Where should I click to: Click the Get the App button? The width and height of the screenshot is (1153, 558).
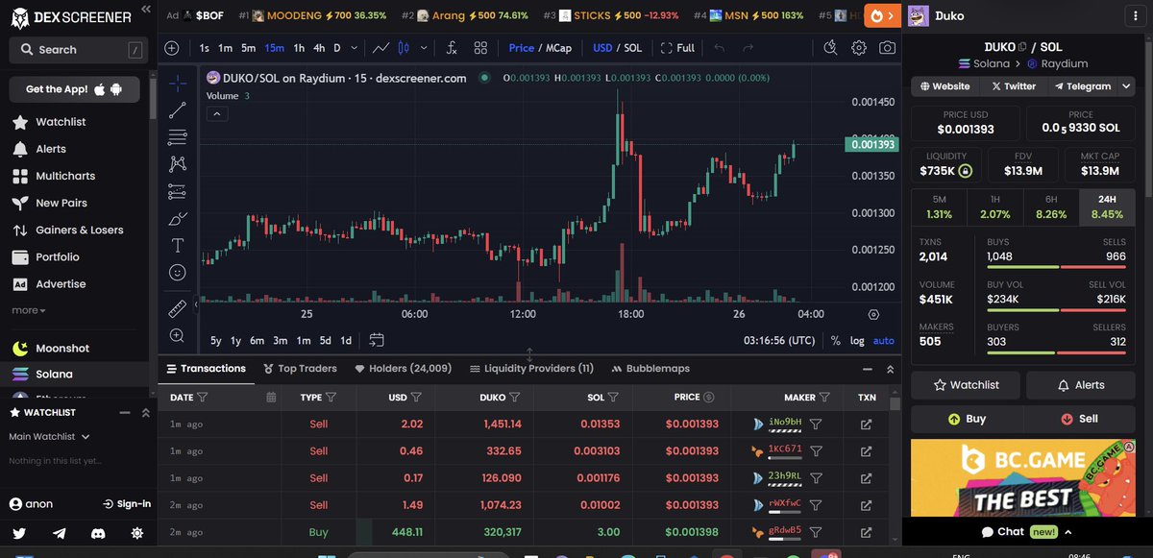(x=74, y=89)
